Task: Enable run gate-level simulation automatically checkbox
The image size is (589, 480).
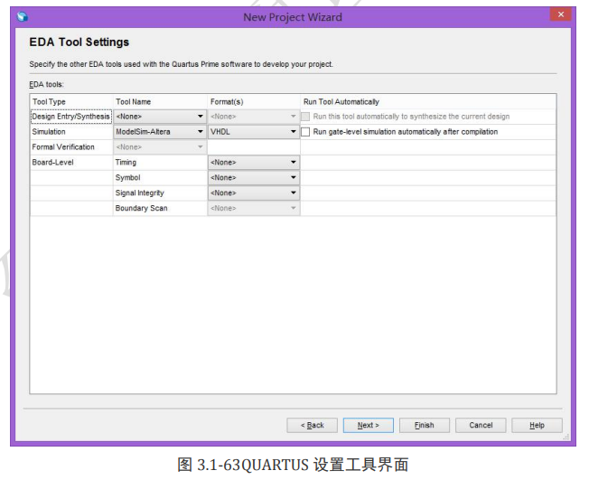Action: [305, 132]
